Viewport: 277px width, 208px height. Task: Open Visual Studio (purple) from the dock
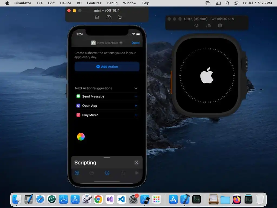tap(110, 199)
